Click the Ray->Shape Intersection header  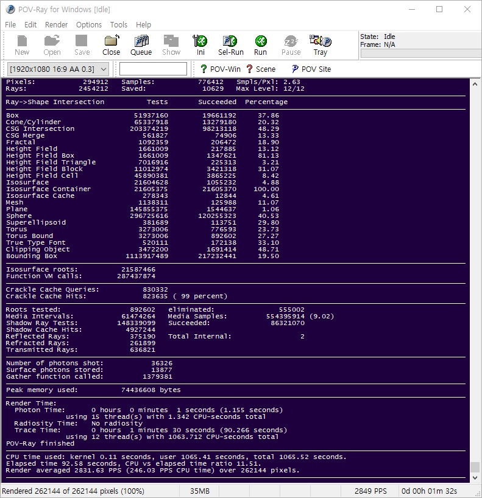pyautogui.click(x=55, y=102)
